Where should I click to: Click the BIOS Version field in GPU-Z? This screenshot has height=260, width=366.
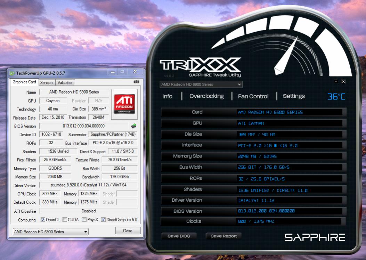pyautogui.click(x=83, y=126)
